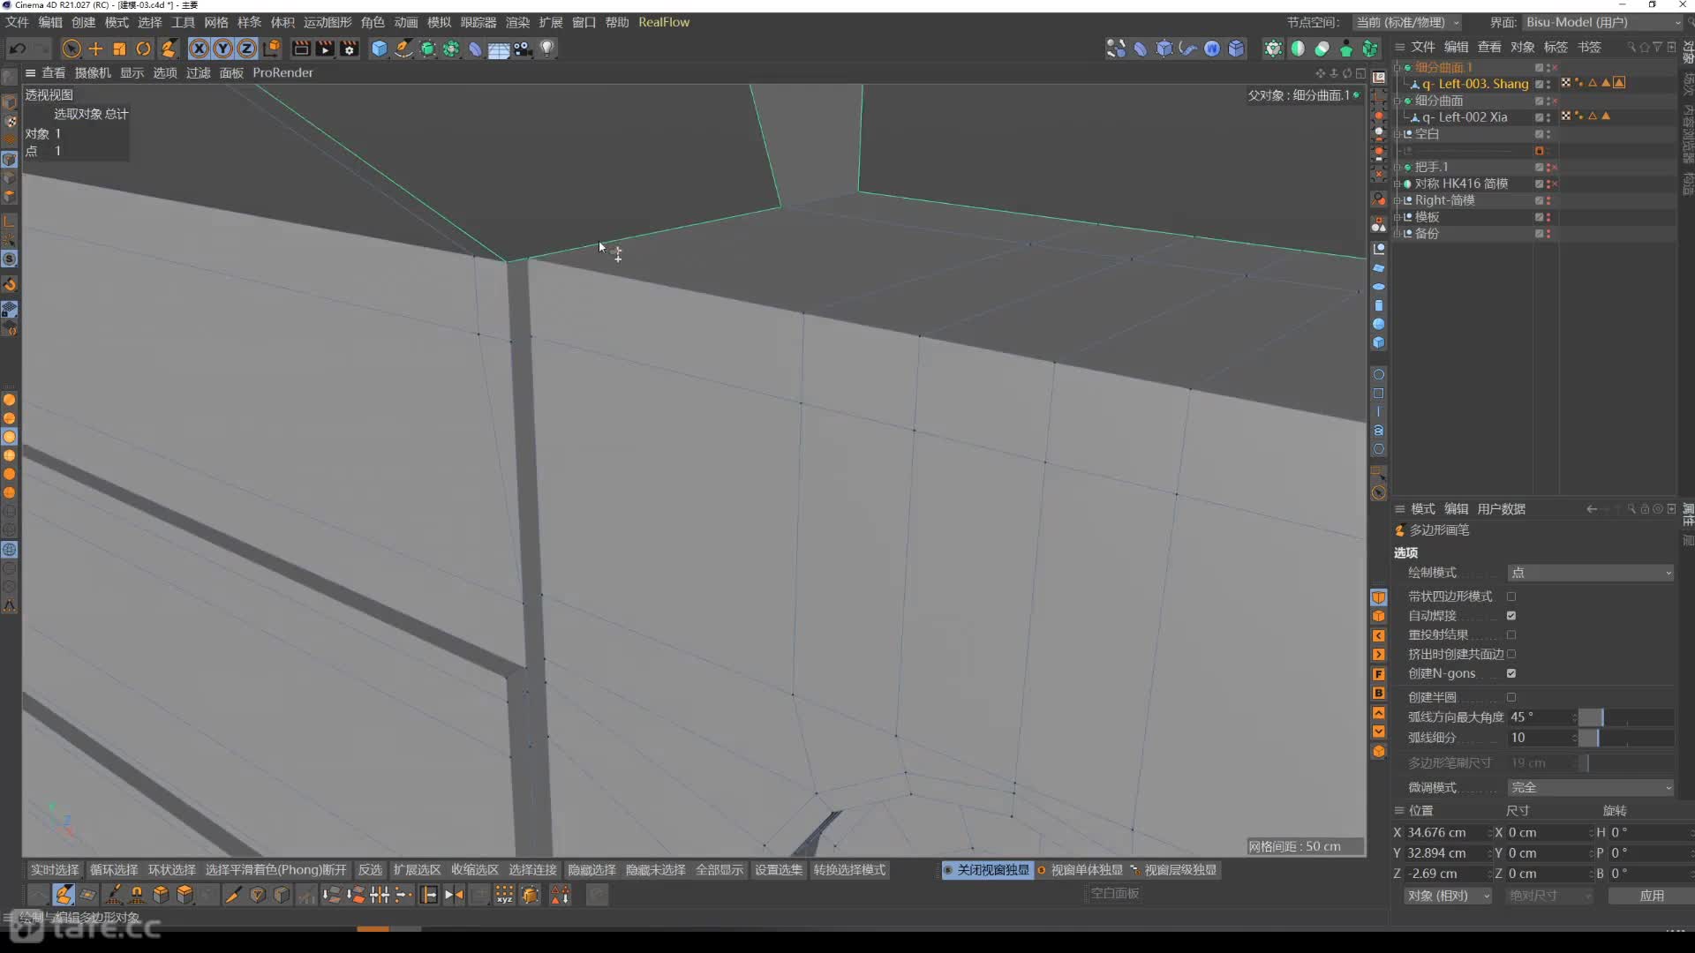Expand the 空白 object in tree
Viewport: 1695px width, 953px height.
pyautogui.click(x=1397, y=134)
